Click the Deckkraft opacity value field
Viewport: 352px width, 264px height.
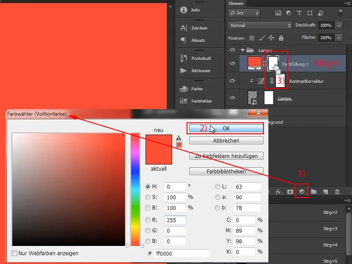pyautogui.click(x=326, y=26)
